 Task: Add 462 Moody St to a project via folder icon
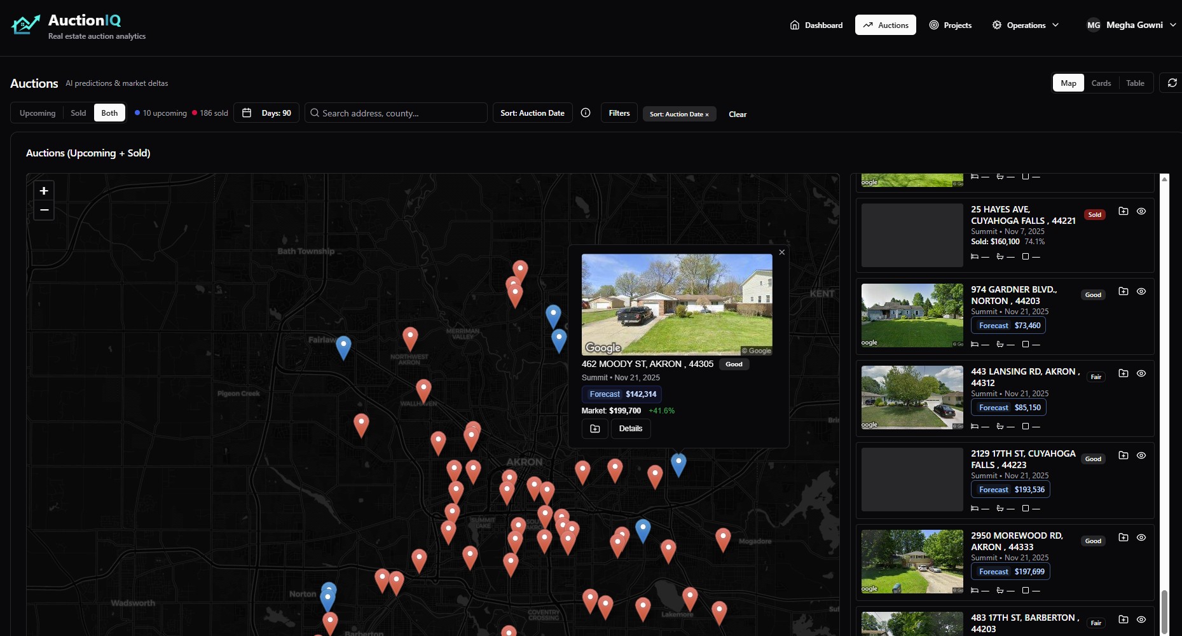click(x=594, y=428)
